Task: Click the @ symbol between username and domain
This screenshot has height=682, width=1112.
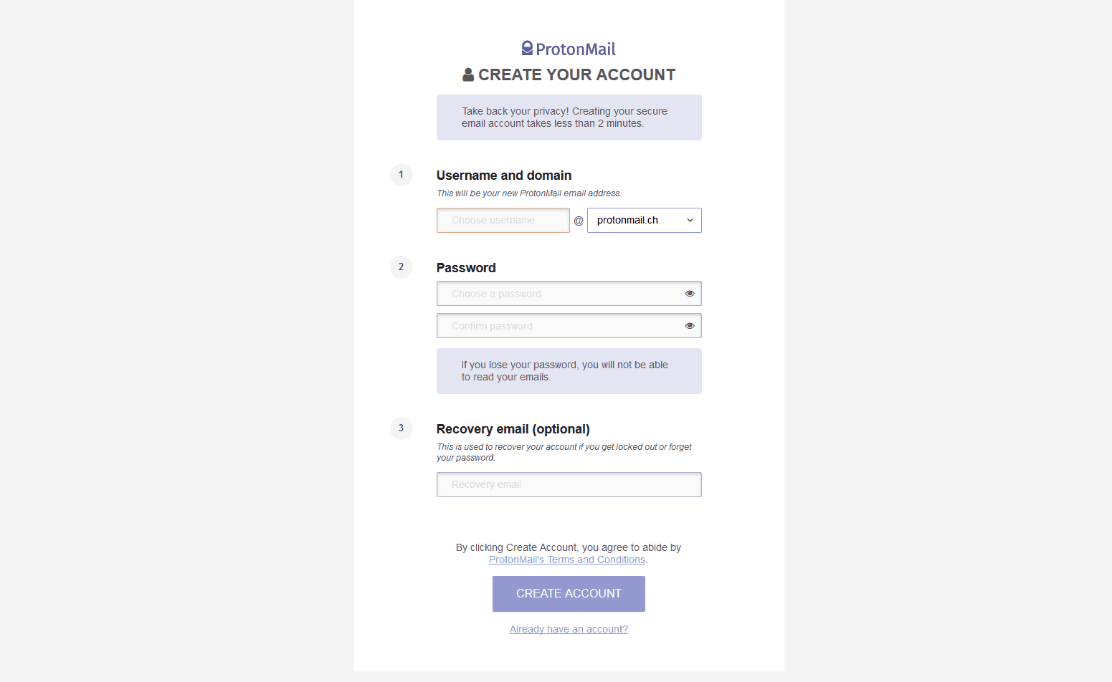Action: 579,221
